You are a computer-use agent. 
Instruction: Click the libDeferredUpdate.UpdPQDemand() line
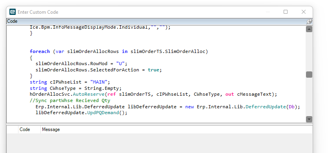tap(81, 113)
